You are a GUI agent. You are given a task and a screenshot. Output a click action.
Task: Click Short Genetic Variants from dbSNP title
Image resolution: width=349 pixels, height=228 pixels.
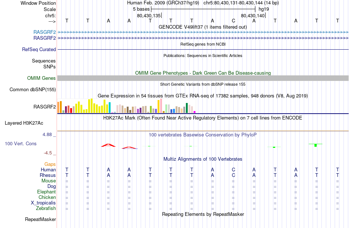(x=203, y=84)
